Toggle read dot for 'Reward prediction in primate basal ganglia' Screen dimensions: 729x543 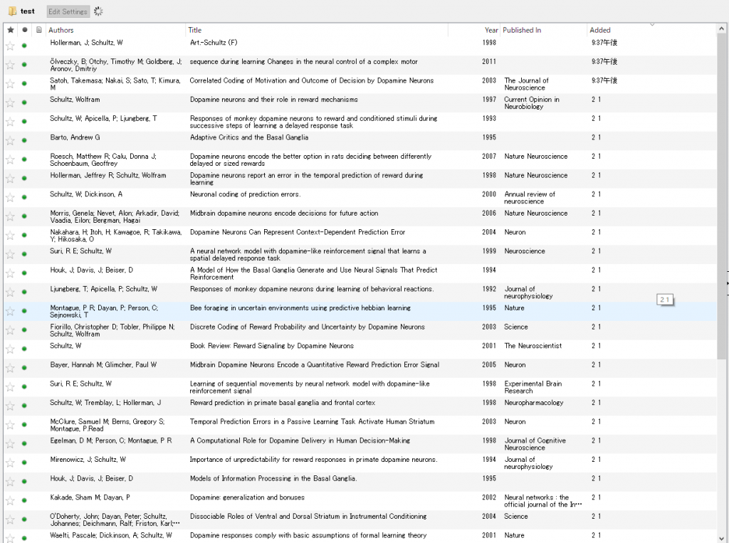pyautogui.click(x=24, y=406)
